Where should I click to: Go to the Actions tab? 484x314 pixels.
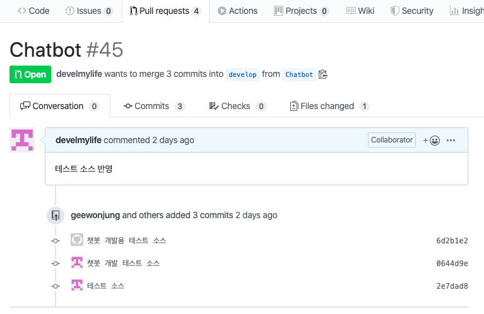237,11
